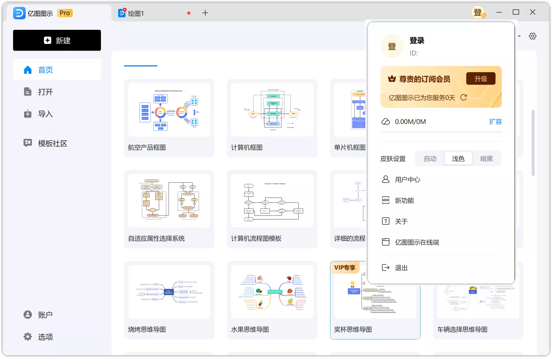Click the 单片机框图 template label

pyautogui.click(x=350, y=147)
